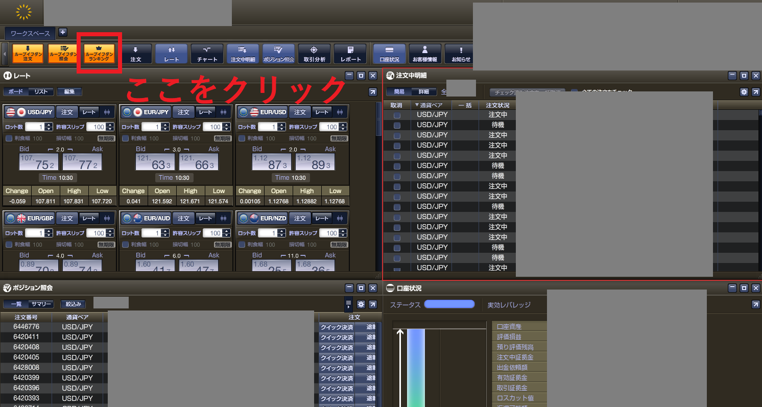Show candlestick chart for USD/JPY tile
The width and height of the screenshot is (762, 407).
[107, 112]
